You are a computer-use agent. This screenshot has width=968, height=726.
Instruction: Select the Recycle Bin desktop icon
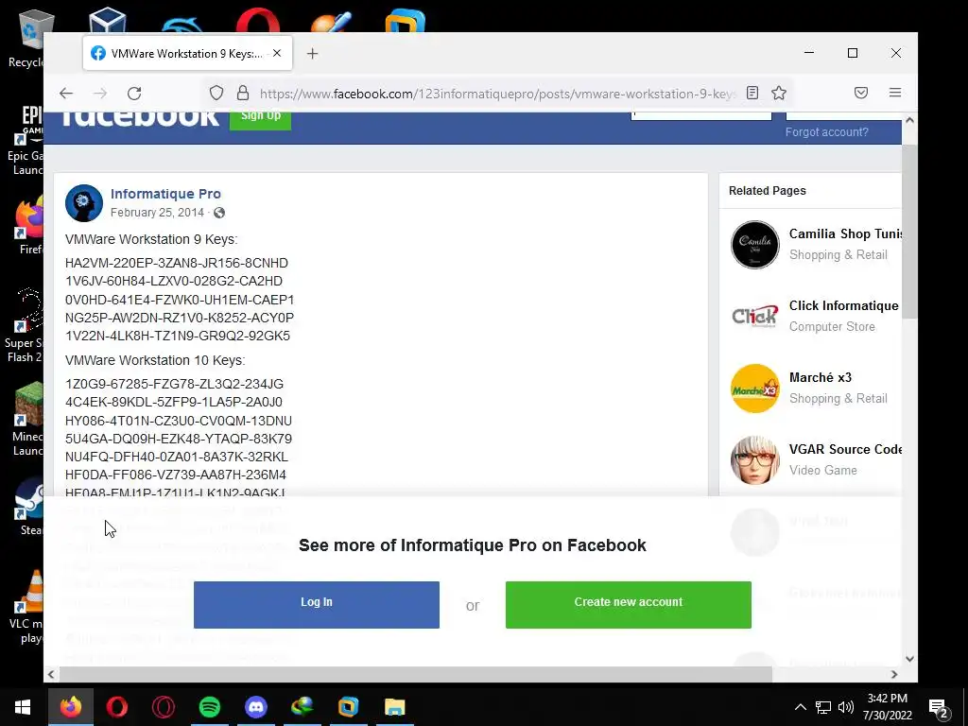pos(26,39)
